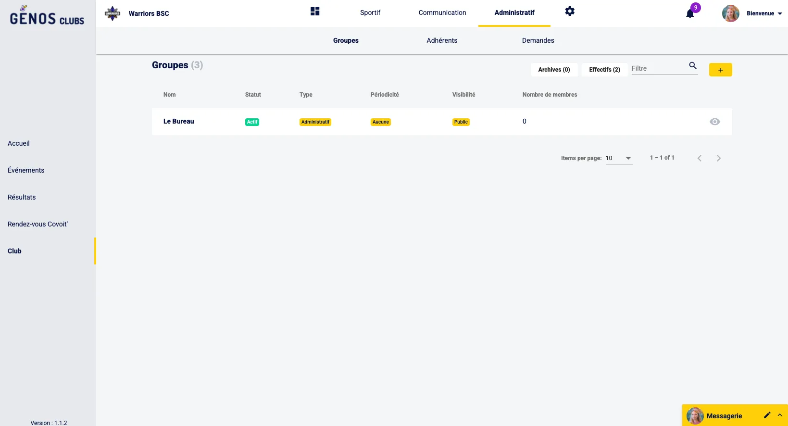Image resolution: width=788 pixels, height=426 pixels.
Task: Switch to the Demandes tab
Action: point(538,41)
